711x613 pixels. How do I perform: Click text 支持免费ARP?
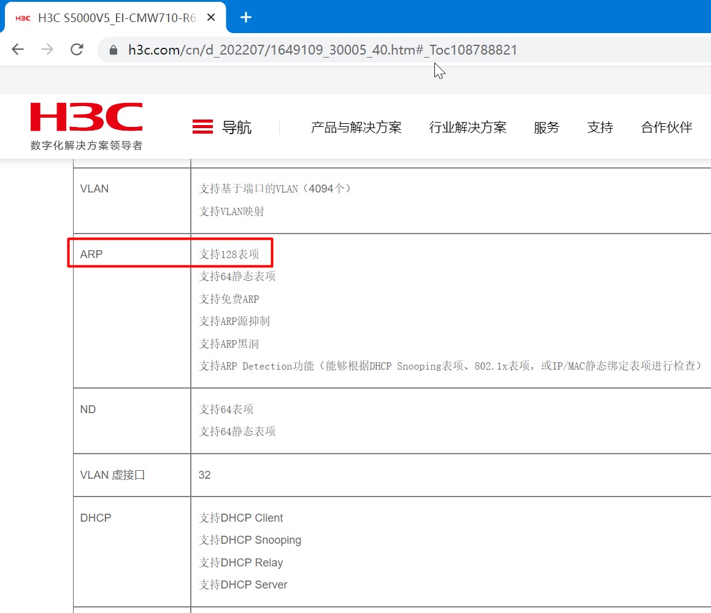click(x=229, y=299)
